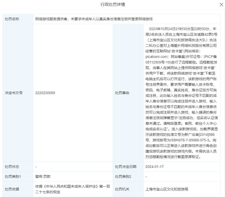The height and width of the screenshot is (197, 225).
Task: Close the 行政处罚详情 dialog
Action: pyautogui.click(x=221, y=5)
